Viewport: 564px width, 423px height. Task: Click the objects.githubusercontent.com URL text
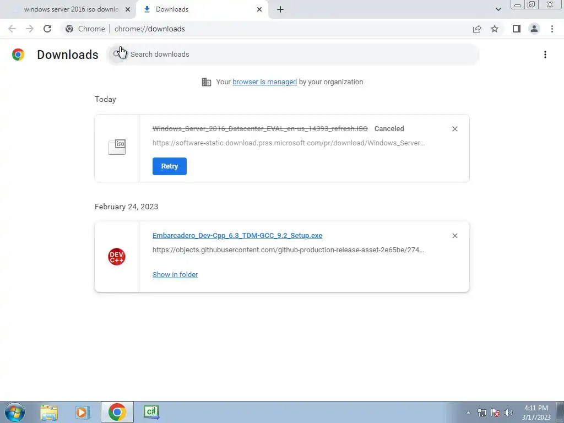tap(288, 250)
